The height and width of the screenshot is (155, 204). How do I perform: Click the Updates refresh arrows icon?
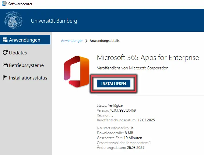[x=5, y=53]
